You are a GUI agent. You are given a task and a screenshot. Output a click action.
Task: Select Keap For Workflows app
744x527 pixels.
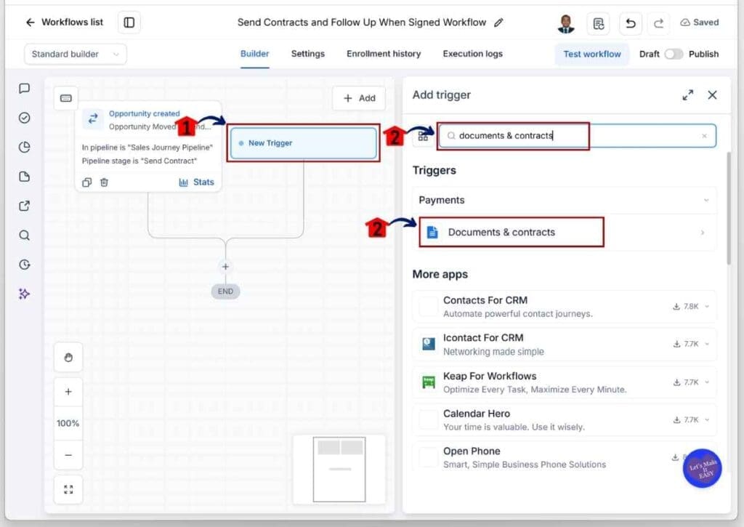[564, 382]
